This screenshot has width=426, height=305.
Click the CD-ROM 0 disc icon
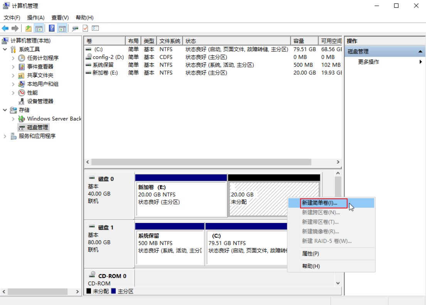coord(93,275)
